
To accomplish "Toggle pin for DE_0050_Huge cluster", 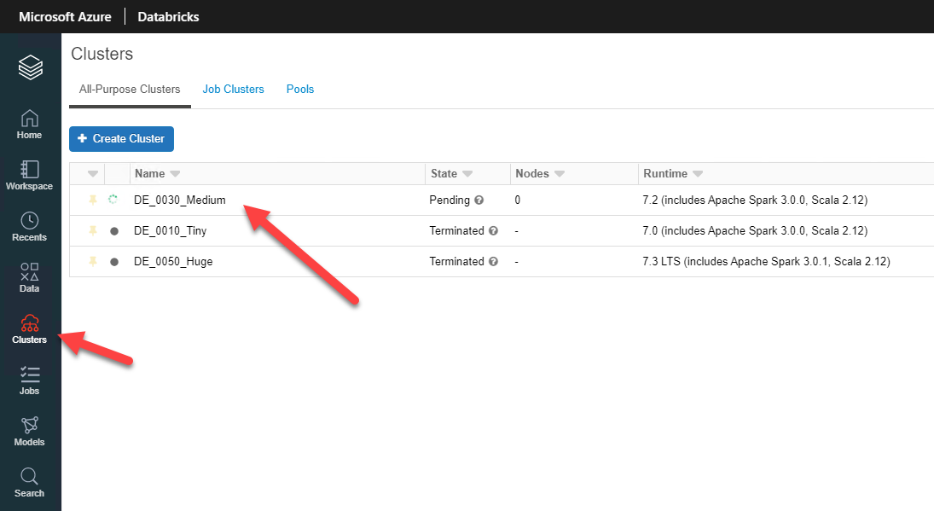I will coord(93,261).
